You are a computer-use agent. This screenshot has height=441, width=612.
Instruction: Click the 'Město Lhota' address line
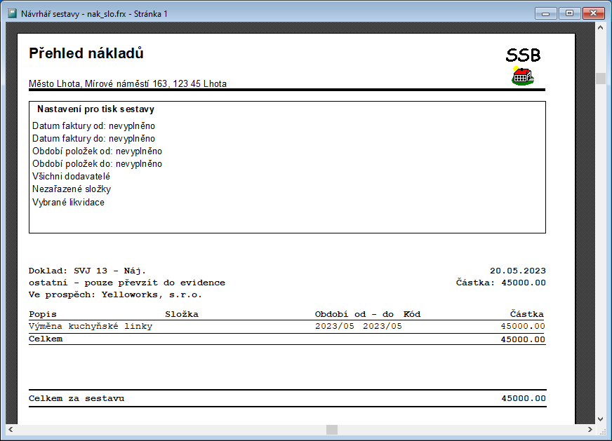(127, 84)
